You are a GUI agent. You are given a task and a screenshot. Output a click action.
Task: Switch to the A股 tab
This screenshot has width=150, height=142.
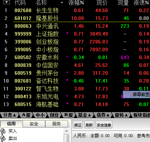(x=26, y=115)
